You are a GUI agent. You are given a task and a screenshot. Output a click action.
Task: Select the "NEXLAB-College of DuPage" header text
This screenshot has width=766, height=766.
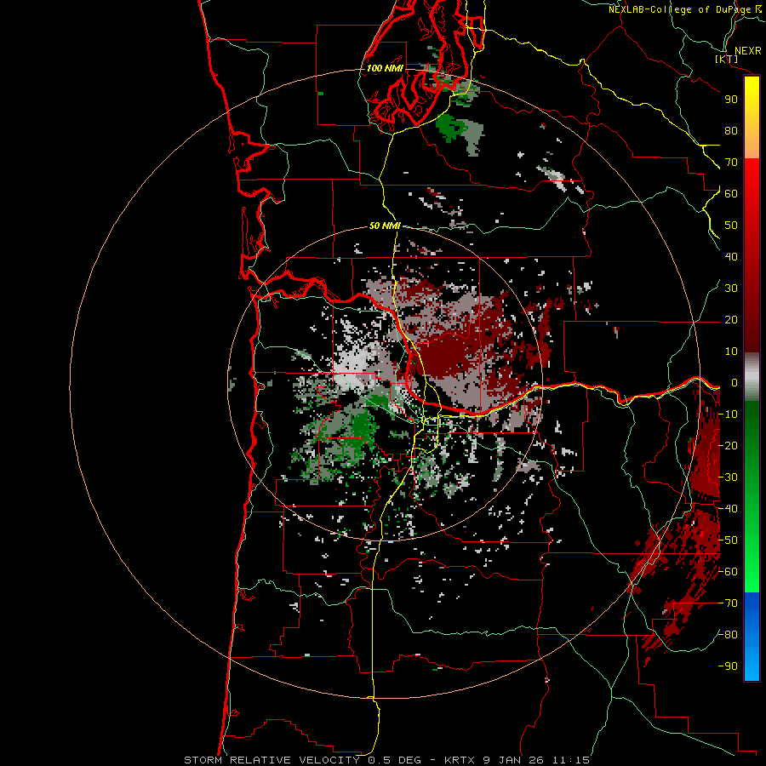tap(679, 9)
